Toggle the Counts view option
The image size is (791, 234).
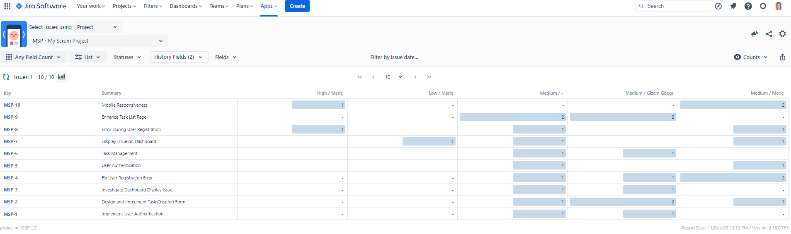coord(750,57)
